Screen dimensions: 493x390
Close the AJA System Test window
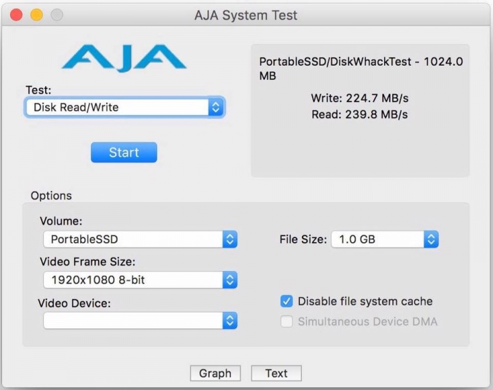point(16,15)
